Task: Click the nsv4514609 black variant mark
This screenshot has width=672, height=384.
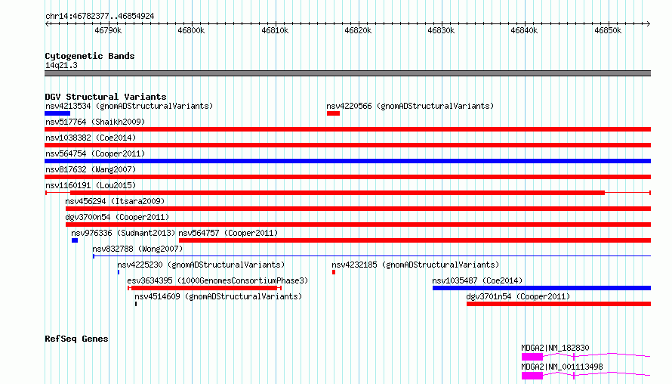Action: (x=136, y=304)
